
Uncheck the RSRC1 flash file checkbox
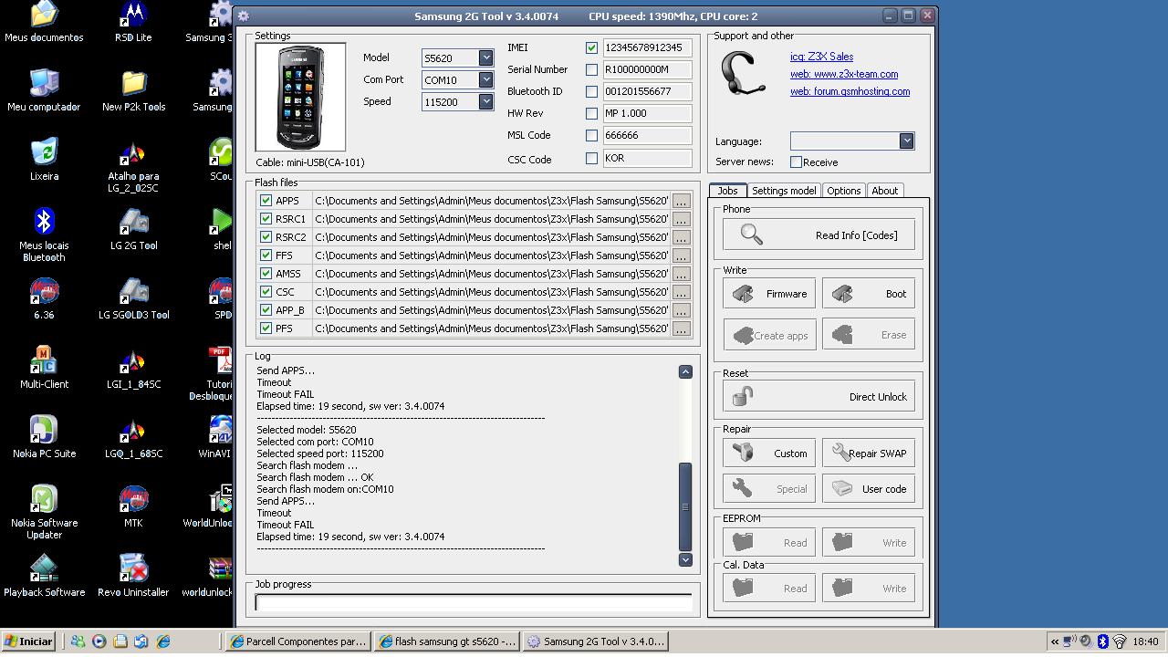(266, 219)
